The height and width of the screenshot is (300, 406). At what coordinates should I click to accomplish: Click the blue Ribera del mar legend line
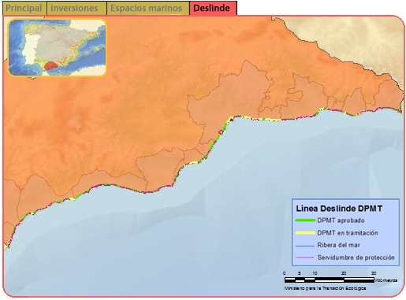tap(305, 246)
